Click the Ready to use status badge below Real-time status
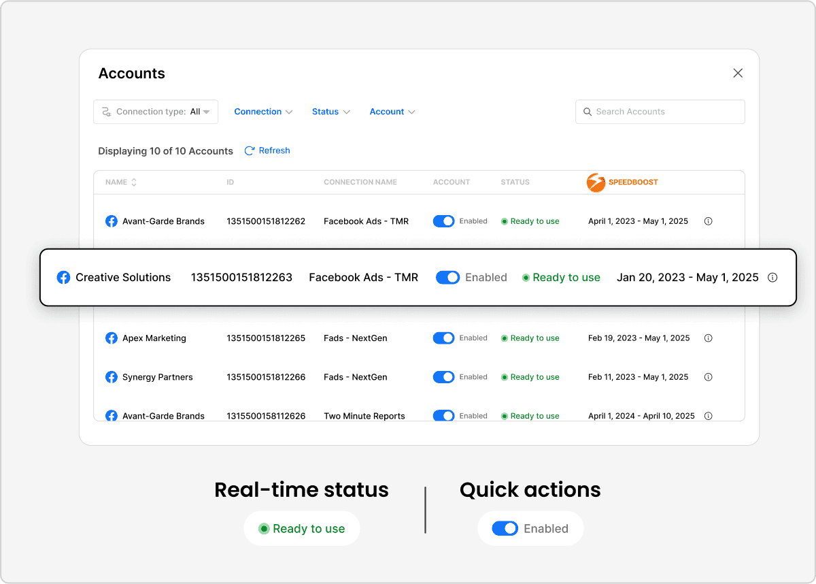The height and width of the screenshot is (584, 816). (x=301, y=528)
